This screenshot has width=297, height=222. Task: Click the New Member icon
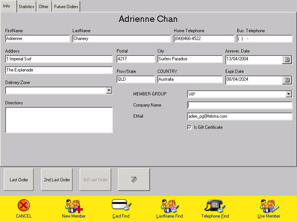74,205
